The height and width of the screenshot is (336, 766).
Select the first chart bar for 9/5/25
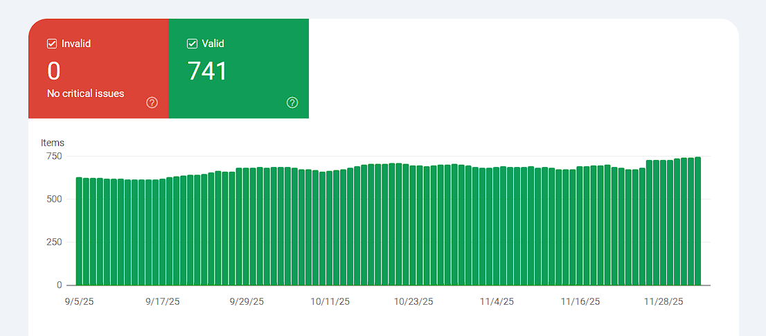click(x=79, y=231)
